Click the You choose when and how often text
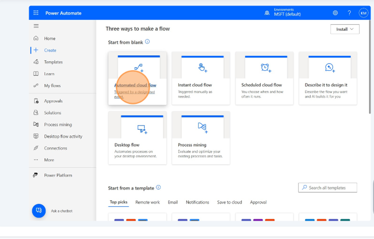This screenshot has height=239, width=374. [x=262, y=94]
